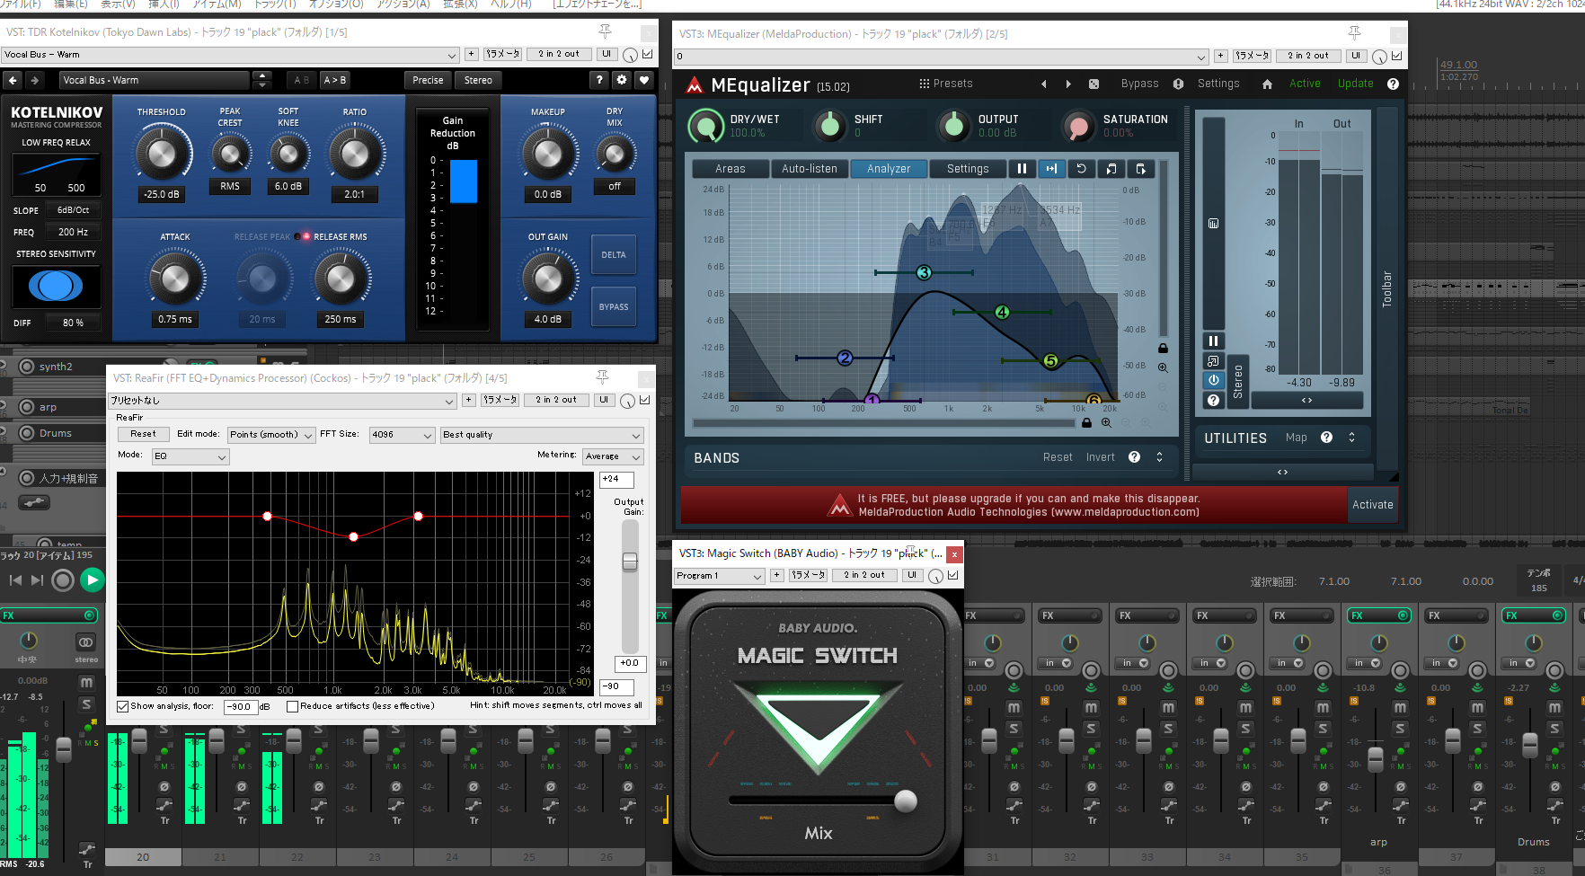Click A > B copy button in Kotelnikov
Viewport: 1585px width, 876px height.
[x=334, y=80]
